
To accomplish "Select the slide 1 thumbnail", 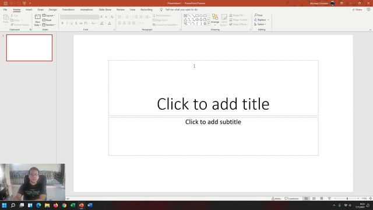I will (29, 48).
